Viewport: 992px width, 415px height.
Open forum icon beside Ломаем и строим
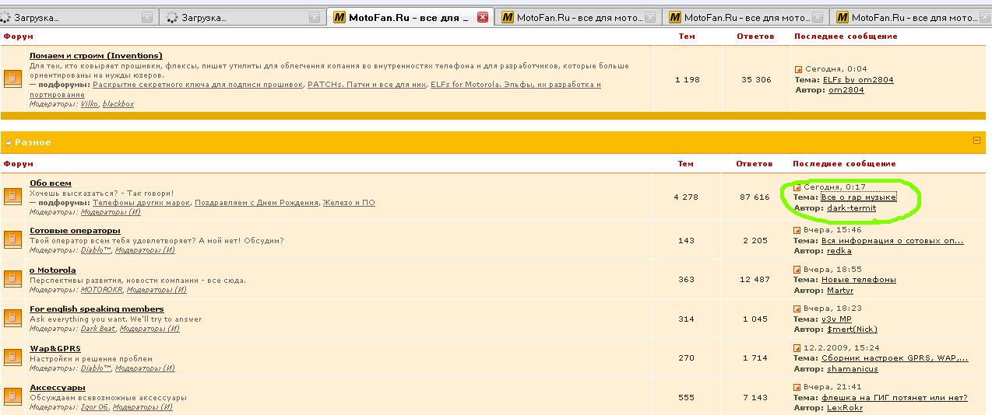(x=12, y=79)
